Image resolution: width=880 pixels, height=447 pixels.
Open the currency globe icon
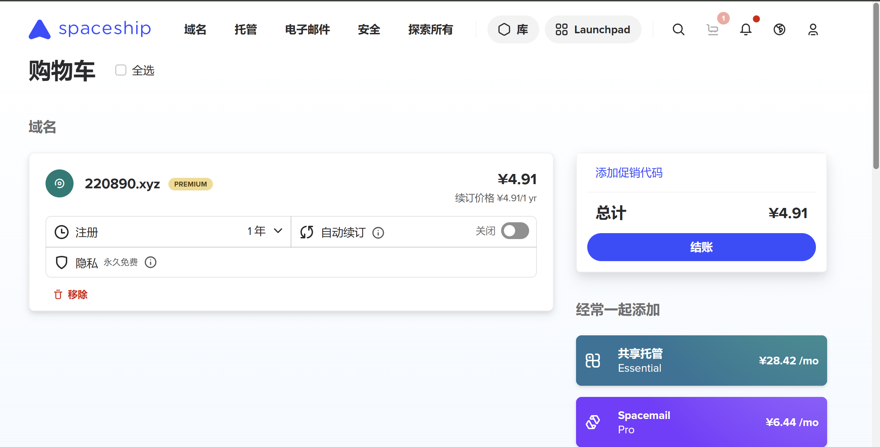(x=779, y=29)
